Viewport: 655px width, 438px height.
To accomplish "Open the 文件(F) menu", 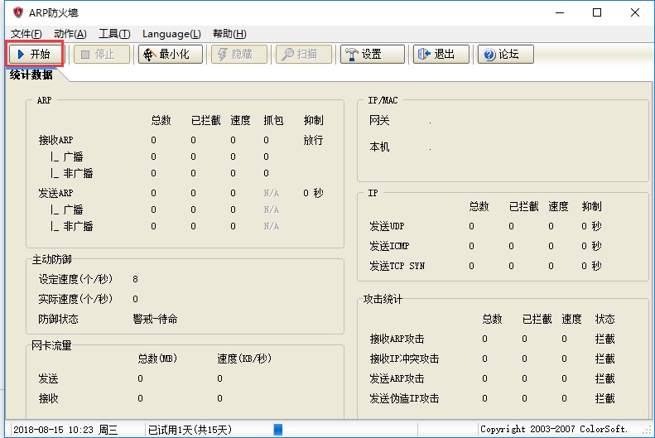I will coord(26,34).
